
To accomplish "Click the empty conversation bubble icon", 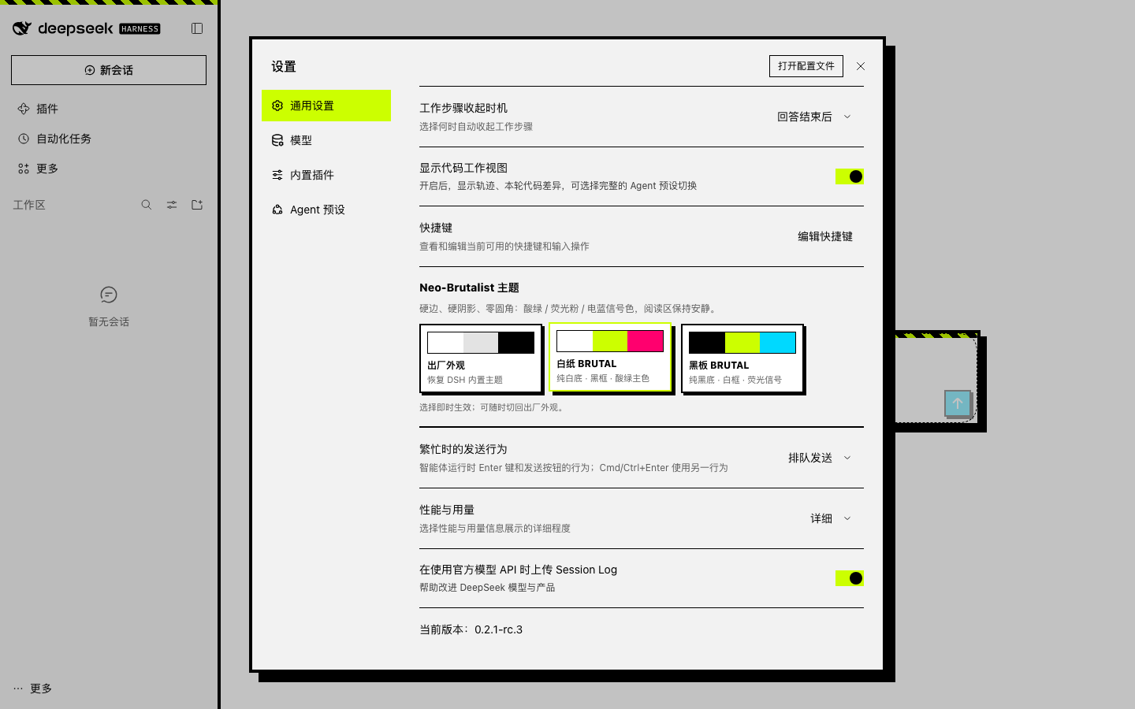I will tap(109, 295).
